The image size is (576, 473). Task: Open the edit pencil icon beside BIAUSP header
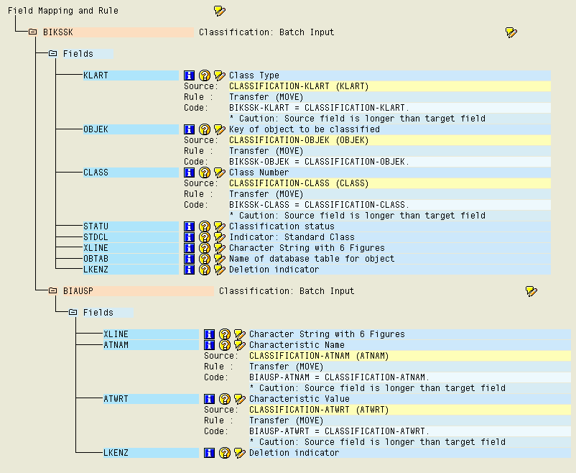pos(531,290)
